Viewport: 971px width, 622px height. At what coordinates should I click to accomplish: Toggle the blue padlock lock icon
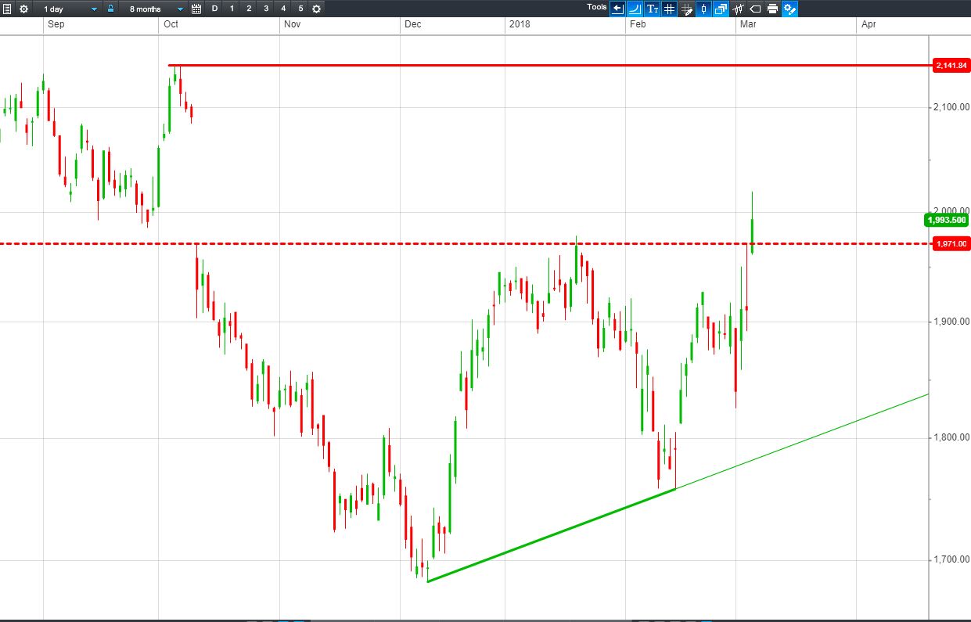pos(110,9)
